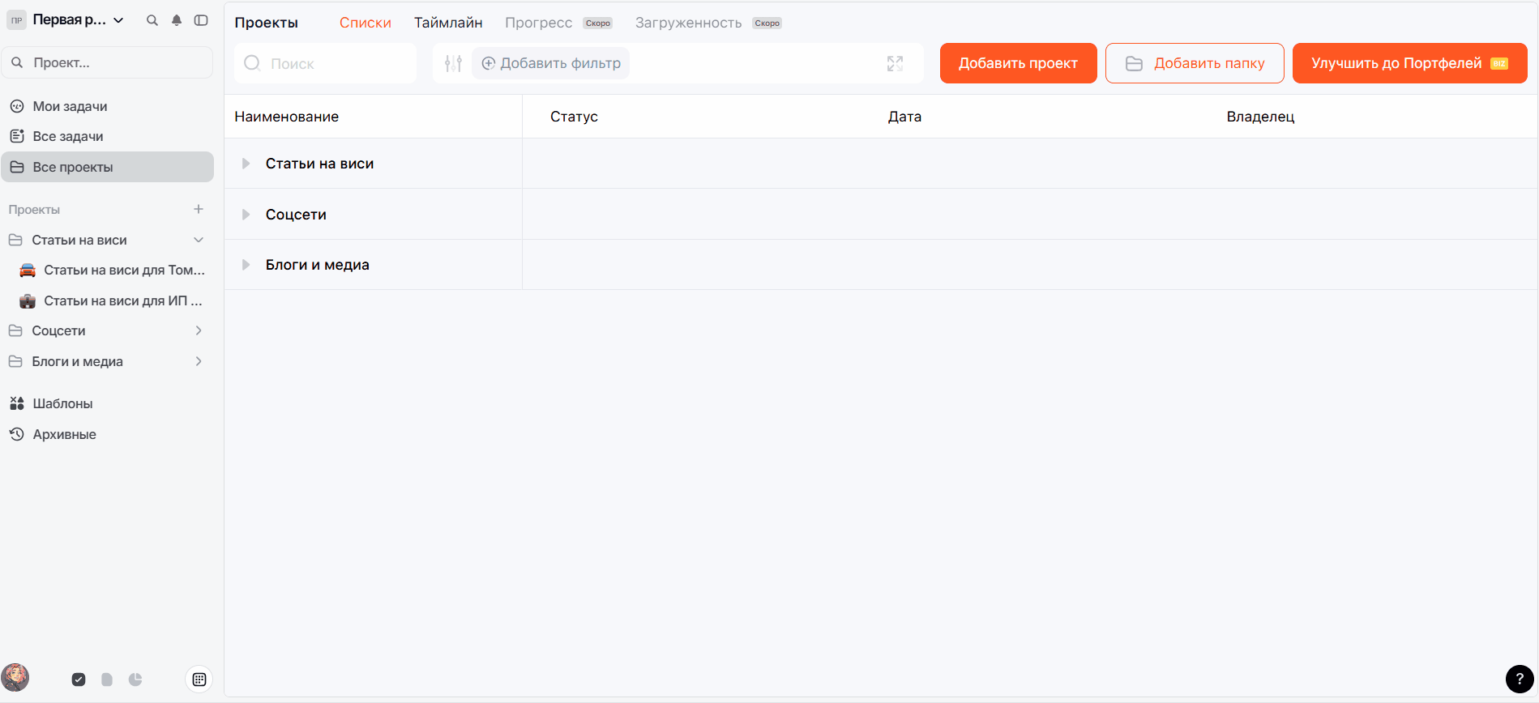Open the help question mark button
1539x703 pixels.
pyautogui.click(x=1519, y=679)
